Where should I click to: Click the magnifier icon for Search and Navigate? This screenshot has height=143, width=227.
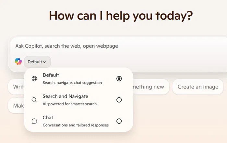click(34, 100)
